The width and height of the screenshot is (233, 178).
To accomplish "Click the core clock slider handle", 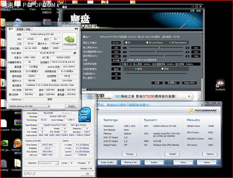I will [x=159, y=48].
